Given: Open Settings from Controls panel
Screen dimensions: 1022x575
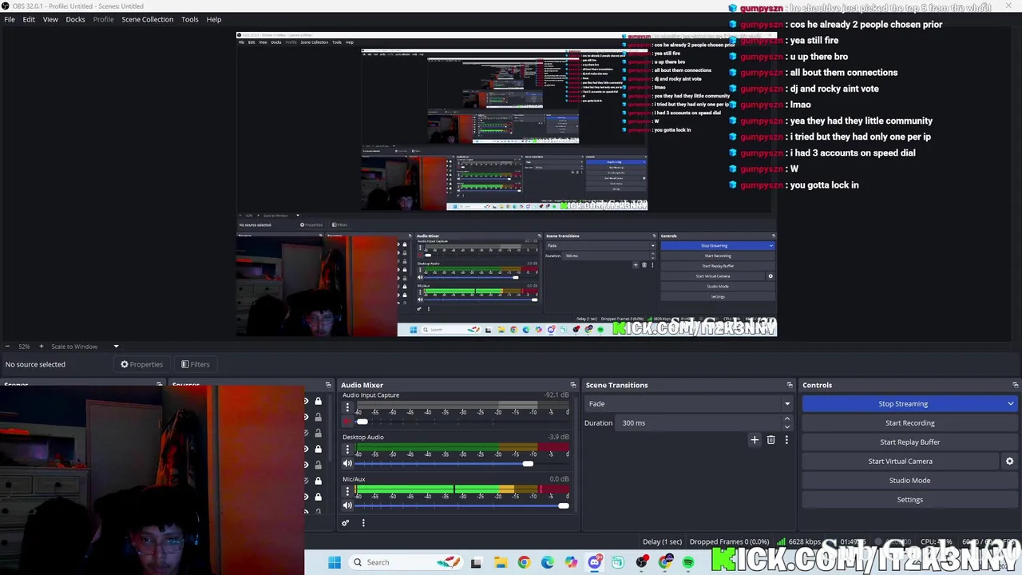Looking at the screenshot, I should 909,500.
